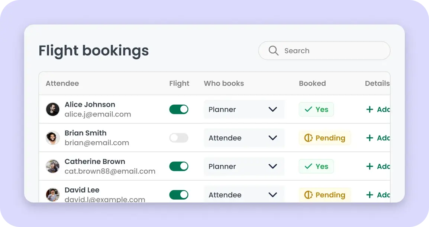Click the plus icon in Brian Smith's row
This screenshot has height=227, width=429.
370,138
